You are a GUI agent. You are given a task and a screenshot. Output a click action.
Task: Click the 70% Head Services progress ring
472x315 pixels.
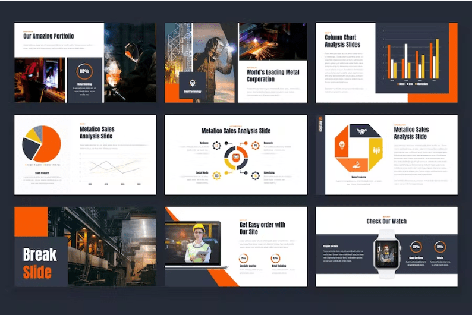[x=416, y=246]
